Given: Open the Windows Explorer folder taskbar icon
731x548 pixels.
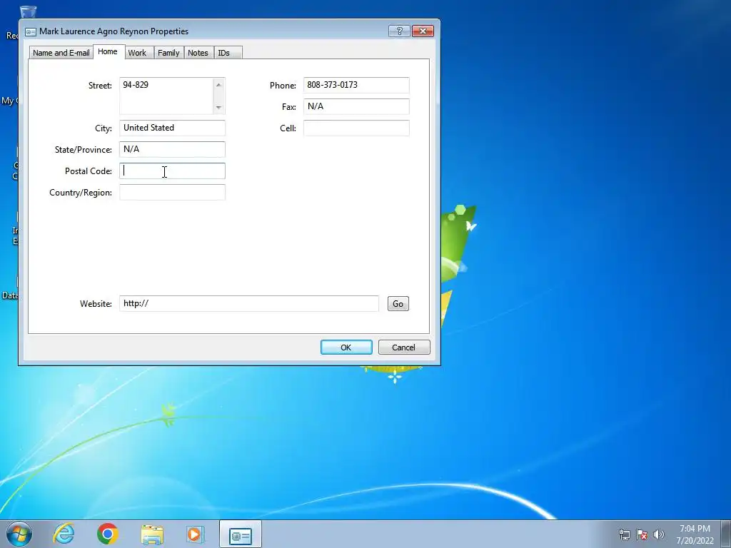Looking at the screenshot, I should coord(152,534).
